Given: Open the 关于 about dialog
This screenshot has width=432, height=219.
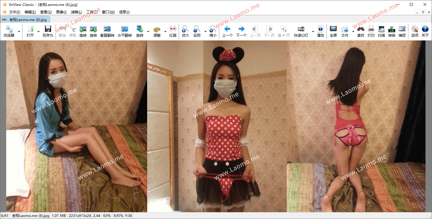Looking at the screenshot, I should [425, 31].
